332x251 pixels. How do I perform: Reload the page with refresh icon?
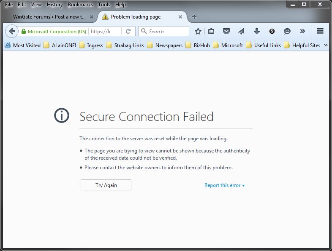click(x=128, y=32)
